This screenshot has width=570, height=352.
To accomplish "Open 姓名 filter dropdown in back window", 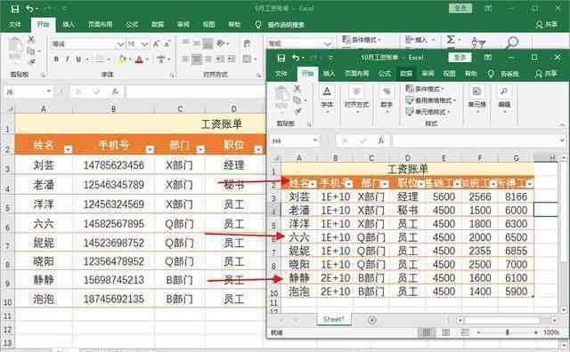I will (68, 149).
